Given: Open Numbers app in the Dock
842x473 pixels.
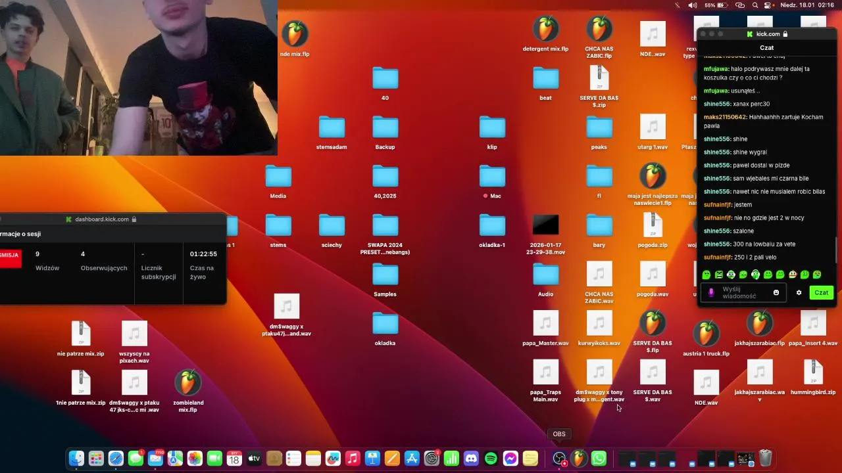Looking at the screenshot, I should tap(451, 459).
